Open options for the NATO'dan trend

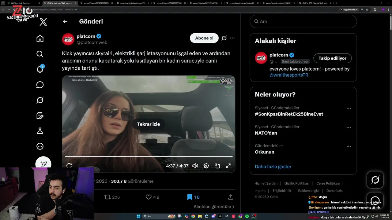[349, 128]
